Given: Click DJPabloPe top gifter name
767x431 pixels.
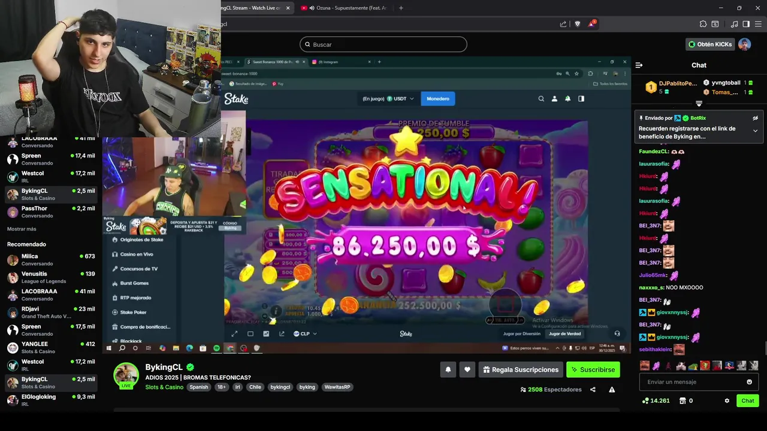Looking at the screenshot, I should pos(678,83).
